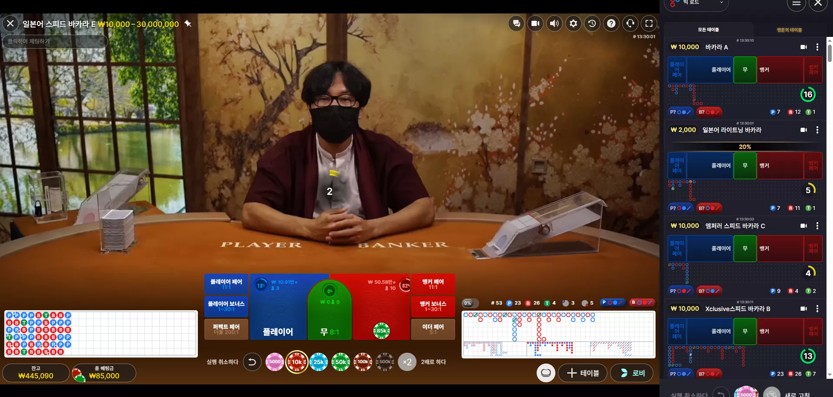
Task: Return to 로비 lobby
Action: click(x=632, y=373)
